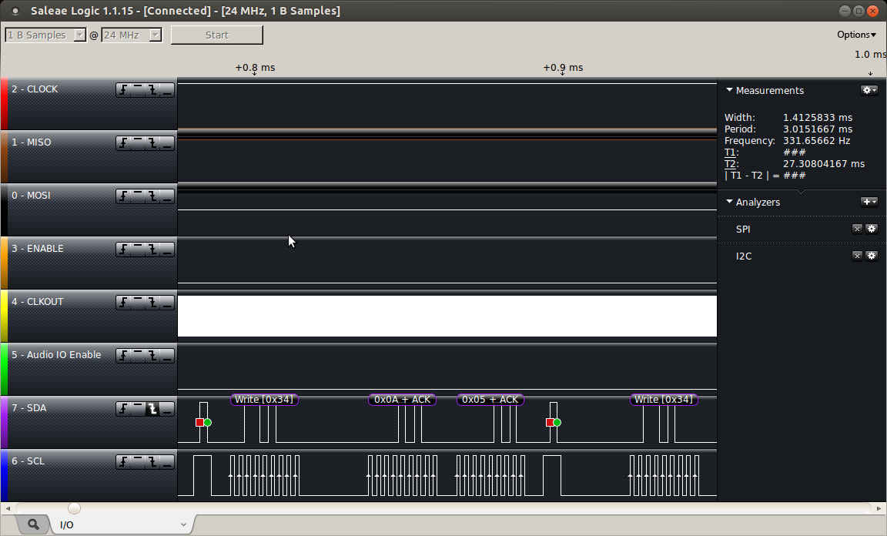Collapse the Measurements panel

[x=729, y=90]
